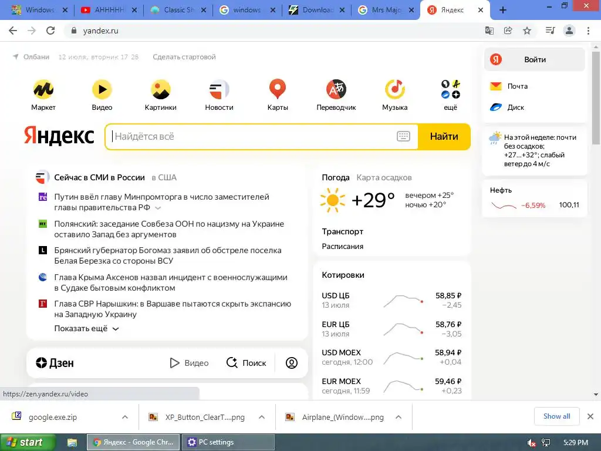Viewport: 601px width, 451px height.
Task: Click the on-screen keyboard icon in search box
Action: pyautogui.click(x=403, y=136)
